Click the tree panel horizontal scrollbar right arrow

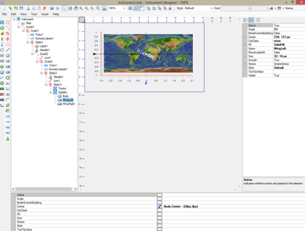(75, 189)
